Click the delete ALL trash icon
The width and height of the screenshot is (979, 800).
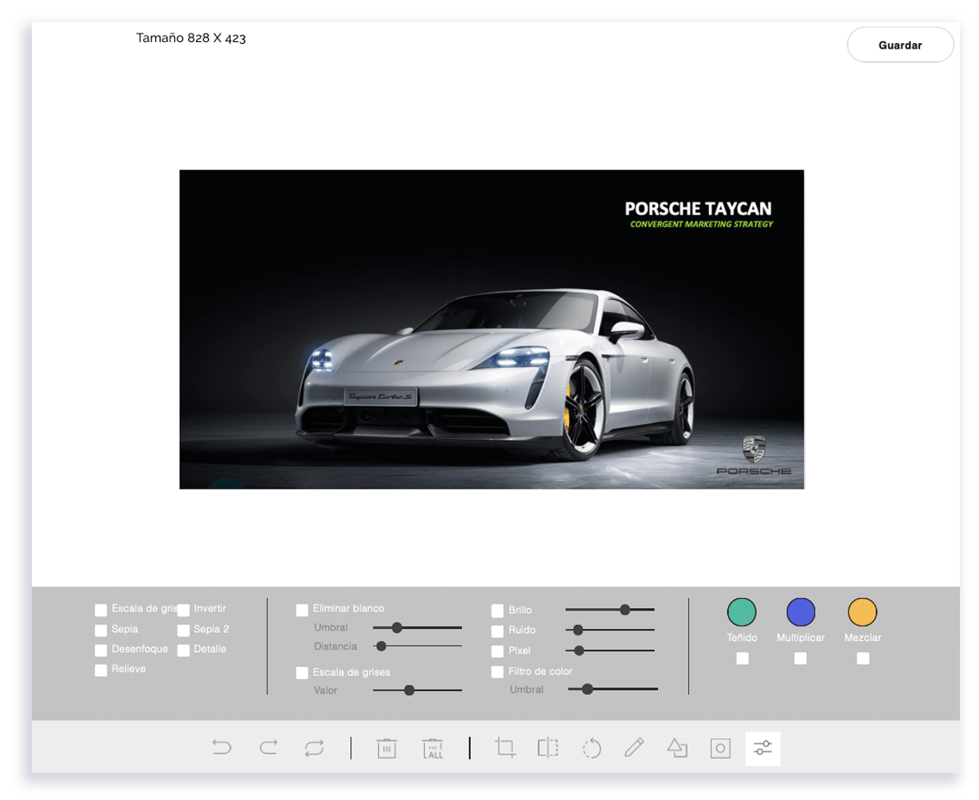433,748
